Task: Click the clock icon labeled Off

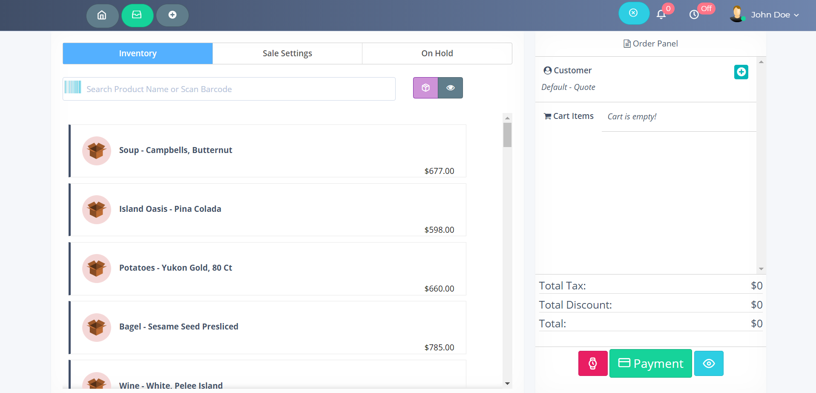Action: coord(694,14)
